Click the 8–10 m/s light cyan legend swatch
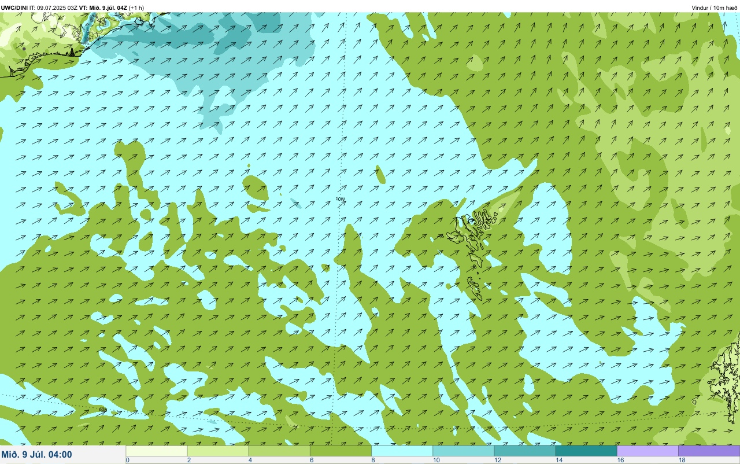 point(402,451)
